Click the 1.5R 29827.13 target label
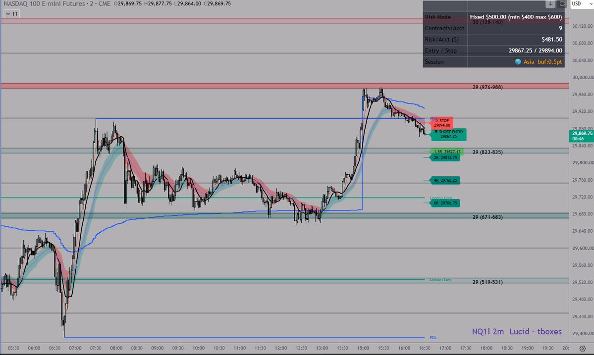594x355 pixels. (x=447, y=152)
